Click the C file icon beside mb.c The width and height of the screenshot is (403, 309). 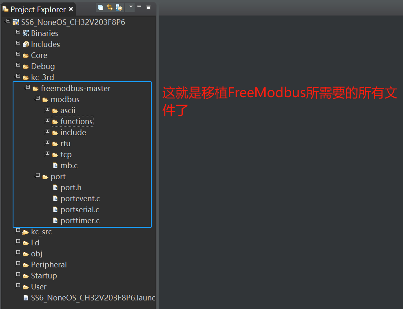[55, 165]
